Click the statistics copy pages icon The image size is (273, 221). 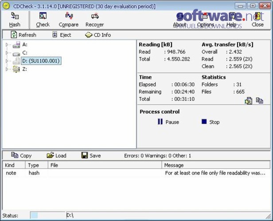(259, 100)
